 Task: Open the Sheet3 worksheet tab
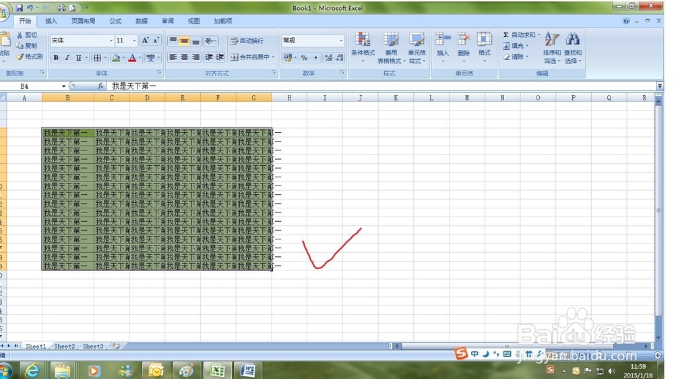coord(93,347)
